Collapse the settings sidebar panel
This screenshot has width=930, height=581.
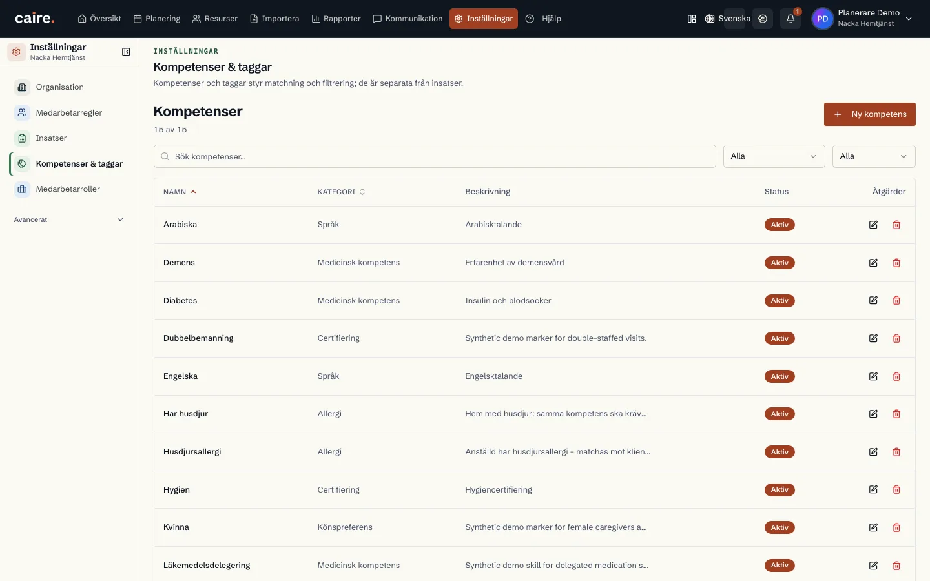coord(126,52)
